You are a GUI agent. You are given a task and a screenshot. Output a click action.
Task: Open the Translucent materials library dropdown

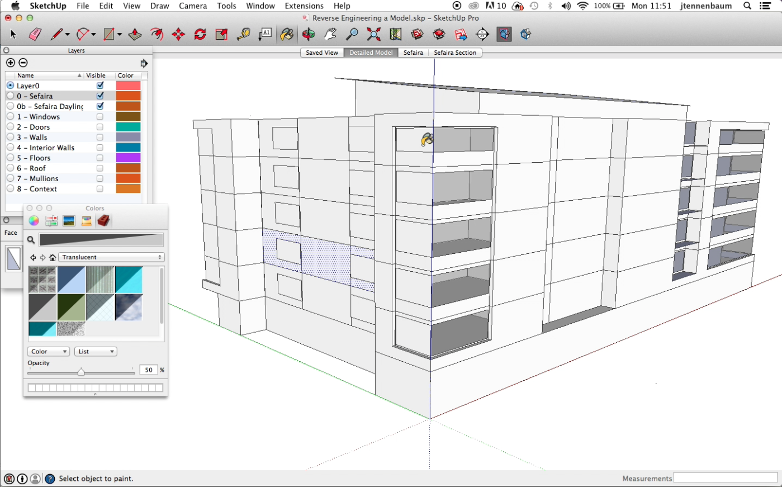(x=112, y=257)
